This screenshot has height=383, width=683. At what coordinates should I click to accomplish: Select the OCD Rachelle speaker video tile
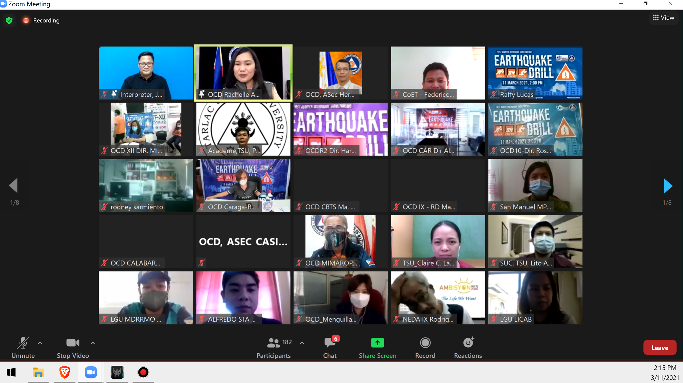pos(243,73)
